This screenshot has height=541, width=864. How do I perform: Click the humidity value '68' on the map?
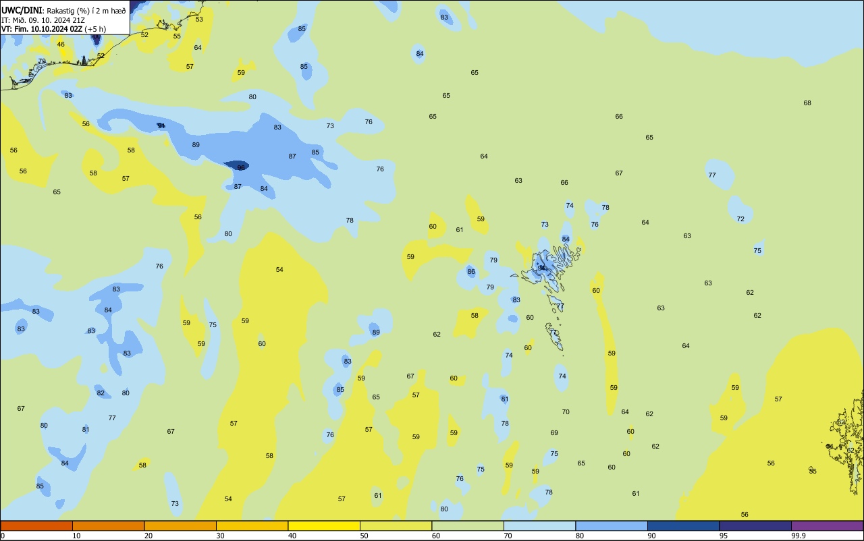point(807,103)
